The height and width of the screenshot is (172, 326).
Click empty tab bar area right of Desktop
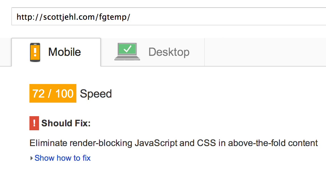click(265, 52)
